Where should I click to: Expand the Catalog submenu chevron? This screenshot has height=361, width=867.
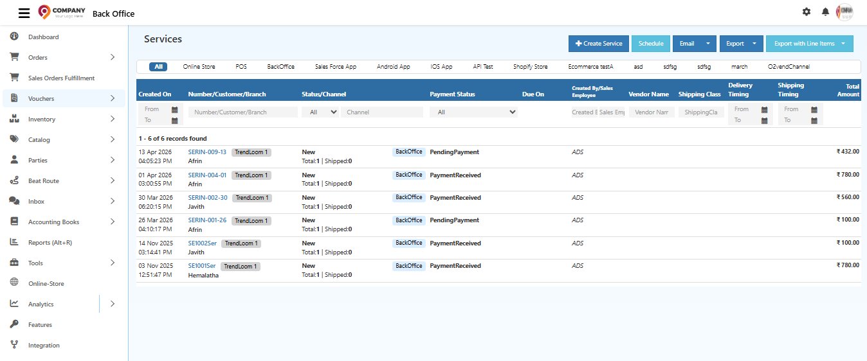click(113, 139)
